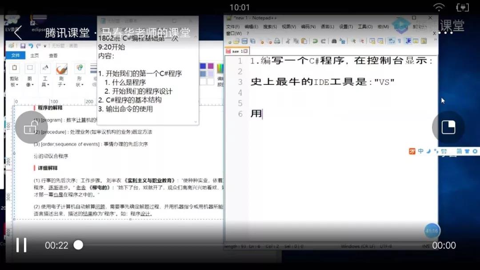Expand hidden Notepad++ toolbar items chevron
This screenshot has height=270, width=480.
(435, 40)
